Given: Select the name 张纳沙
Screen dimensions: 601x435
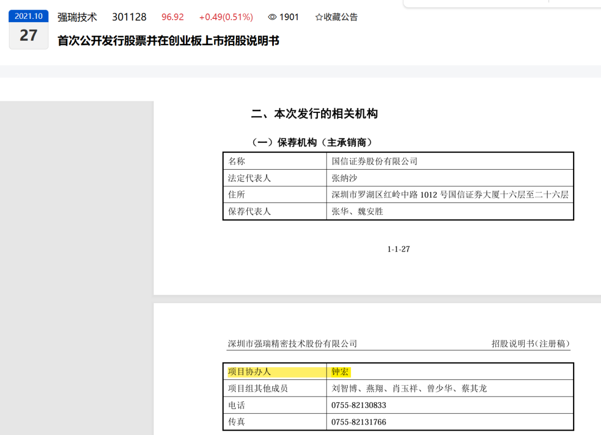Looking at the screenshot, I should pyautogui.click(x=344, y=178).
